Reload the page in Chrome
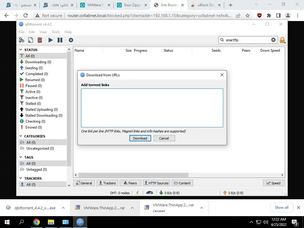Viewport: 304px width, 228px height. tap(26, 15)
